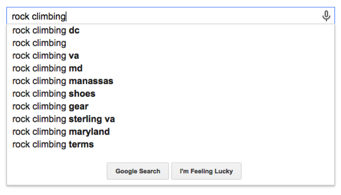Choose rock climbing sterling va suggestion

tap(170, 119)
